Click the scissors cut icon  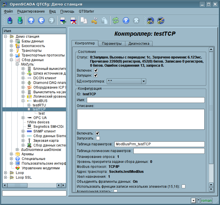click(94, 20)
